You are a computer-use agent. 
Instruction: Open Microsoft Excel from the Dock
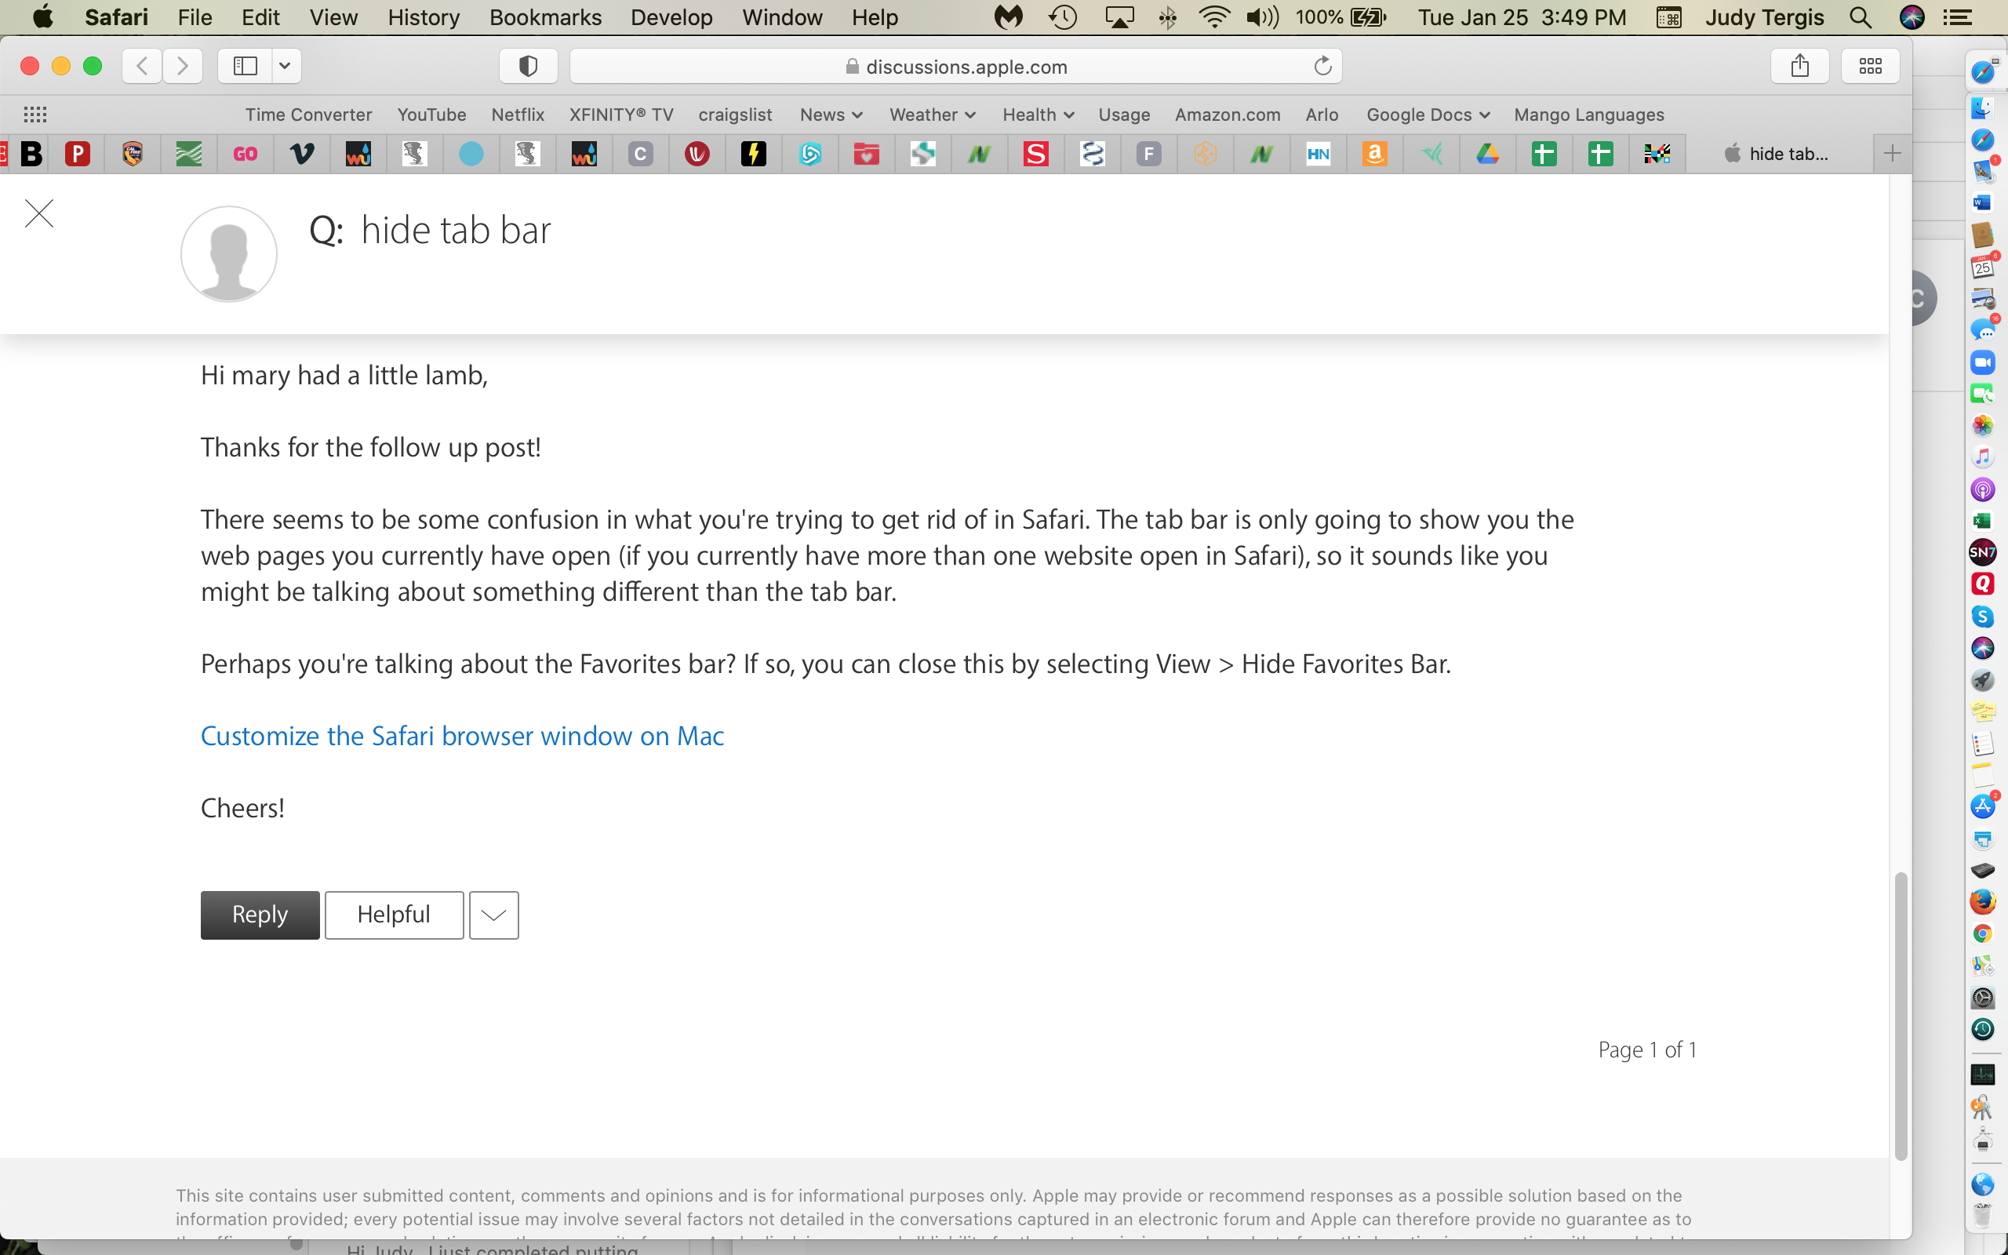pyautogui.click(x=1984, y=522)
